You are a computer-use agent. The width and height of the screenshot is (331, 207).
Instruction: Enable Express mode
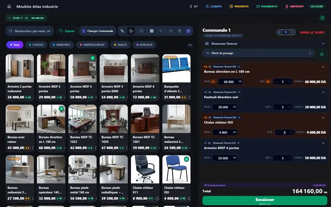coord(67,31)
